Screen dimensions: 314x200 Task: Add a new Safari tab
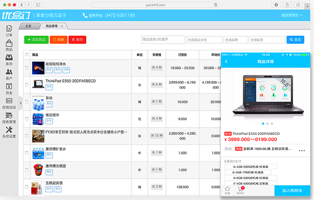pos(307,7)
